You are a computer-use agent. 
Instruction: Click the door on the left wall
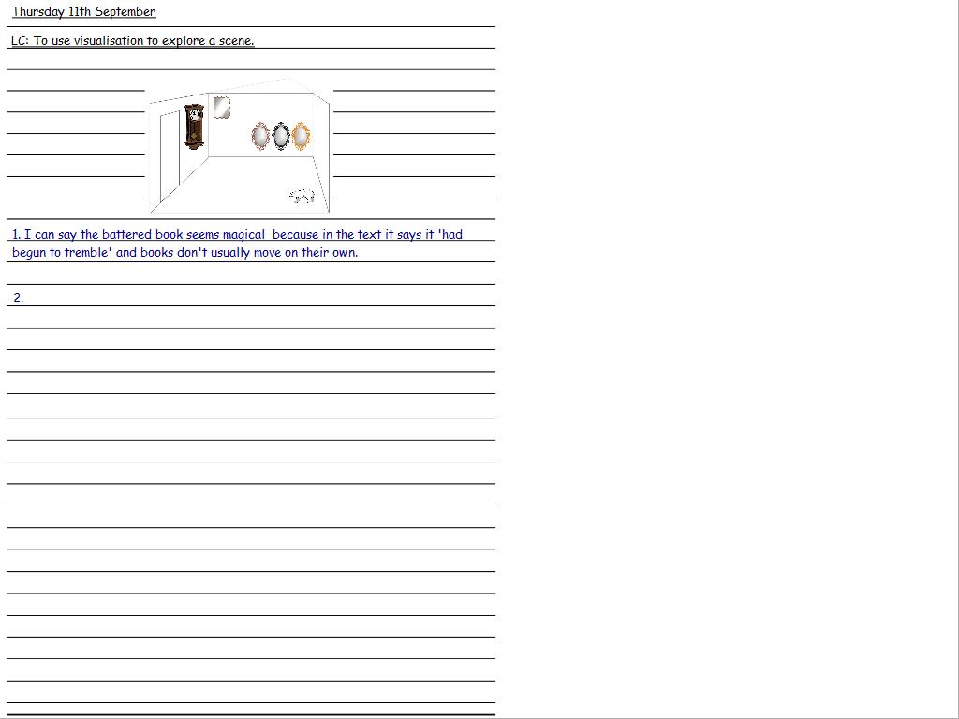pyautogui.click(x=170, y=154)
